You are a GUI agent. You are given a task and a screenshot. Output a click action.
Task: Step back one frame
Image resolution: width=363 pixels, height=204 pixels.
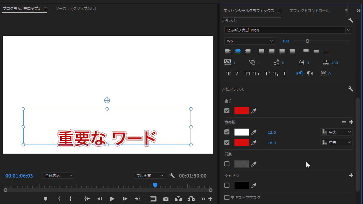tap(99, 199)
